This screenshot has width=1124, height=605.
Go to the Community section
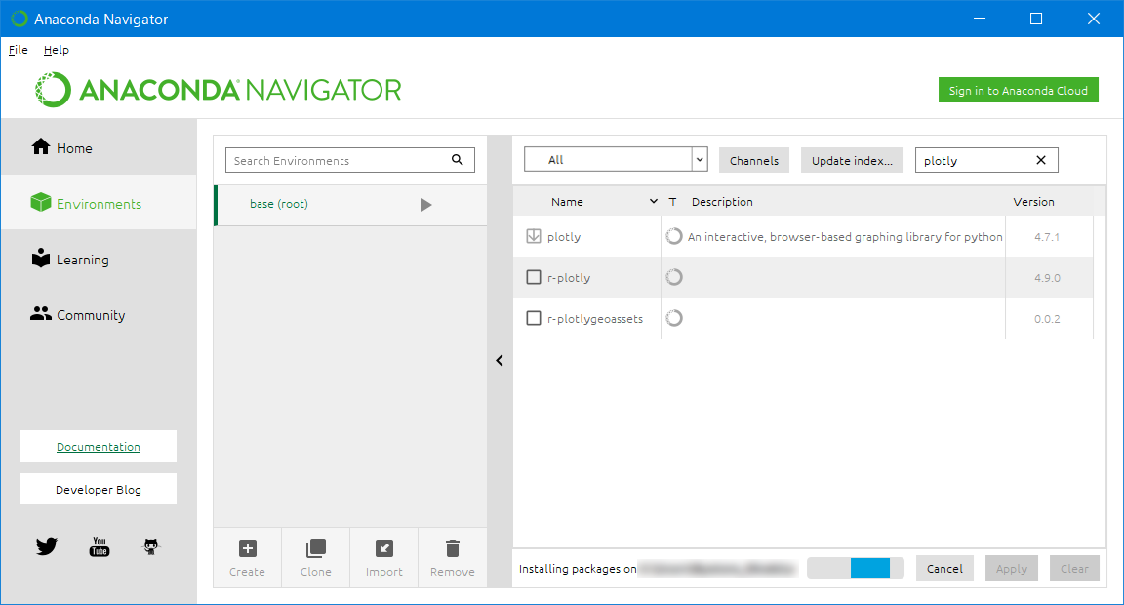pos(99,314)
